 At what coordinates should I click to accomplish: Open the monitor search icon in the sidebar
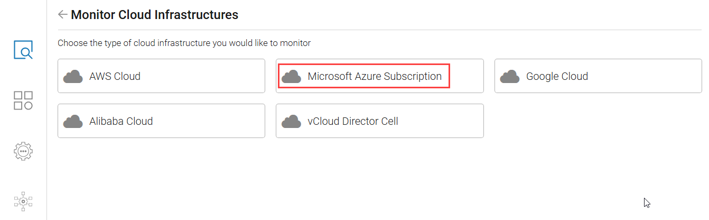click(x=23, y=50)
